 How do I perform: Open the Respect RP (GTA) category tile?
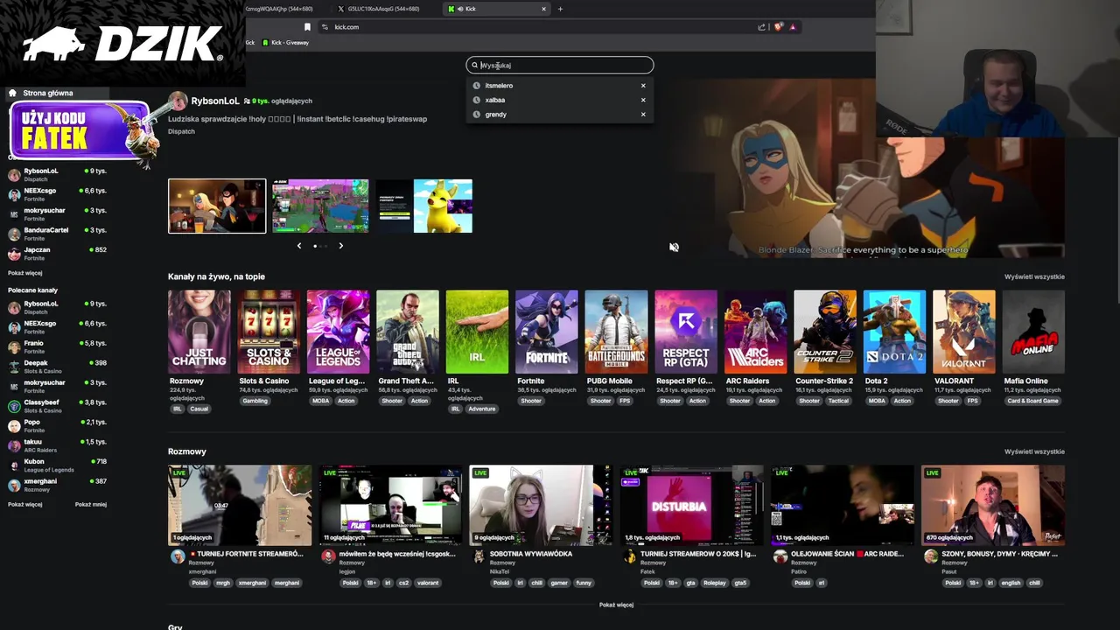686,332
